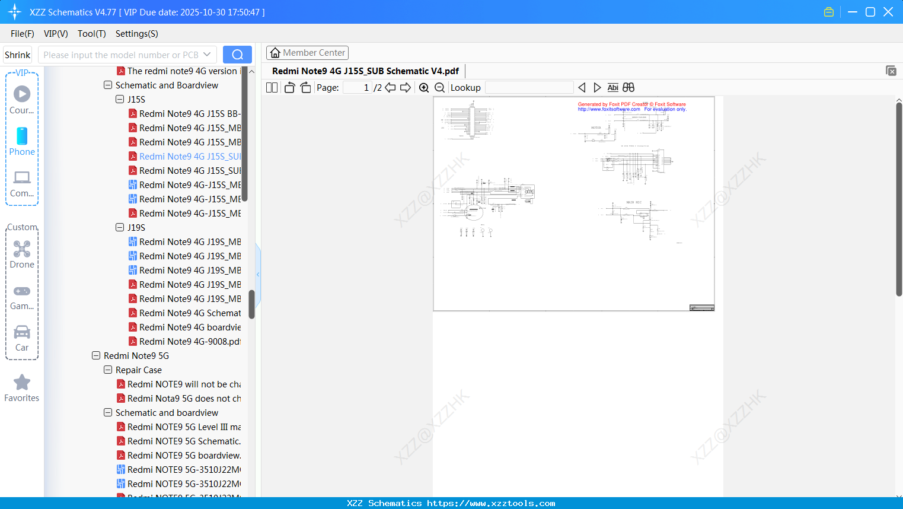
Task: Click the Shrink button
Action: pos(17,54)
